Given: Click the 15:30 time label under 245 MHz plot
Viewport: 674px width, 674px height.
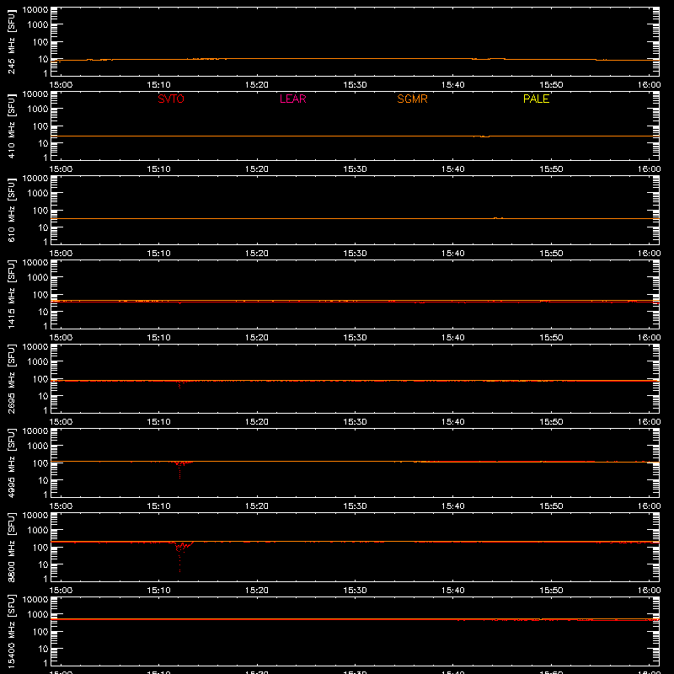Looking at the screenshot, I should point(355,85).
